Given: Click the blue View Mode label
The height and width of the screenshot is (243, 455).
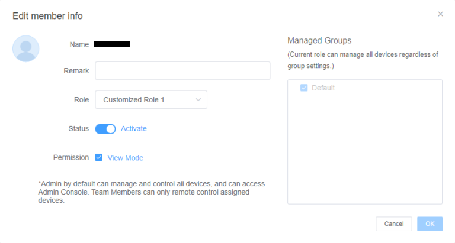Looking at the screenshot, I should (x=126, y=158).
